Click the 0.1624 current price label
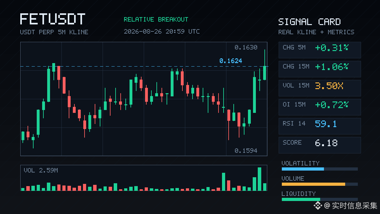Viewport: 380px width, 214px height. [x=231, y=61]
